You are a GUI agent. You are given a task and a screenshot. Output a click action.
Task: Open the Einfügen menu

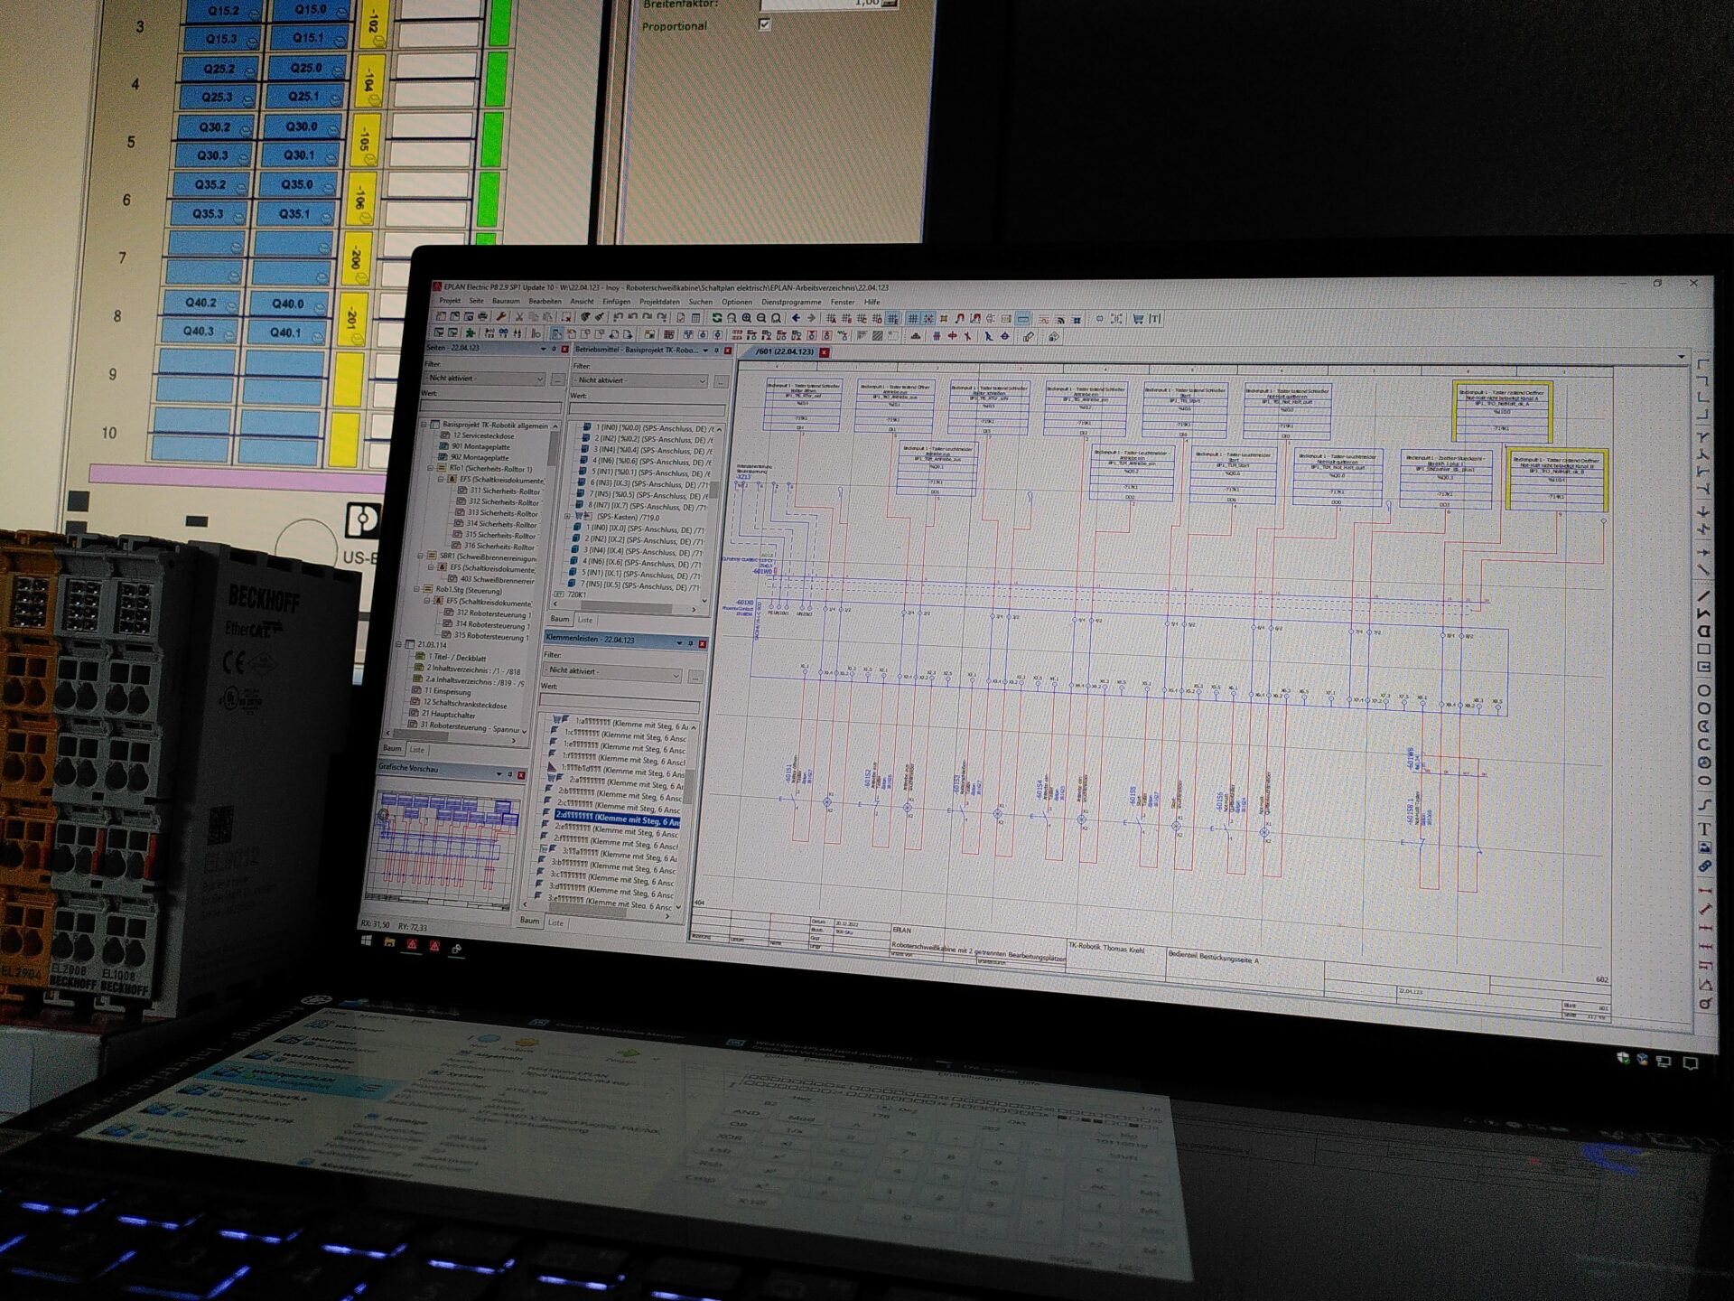point(616,302)
